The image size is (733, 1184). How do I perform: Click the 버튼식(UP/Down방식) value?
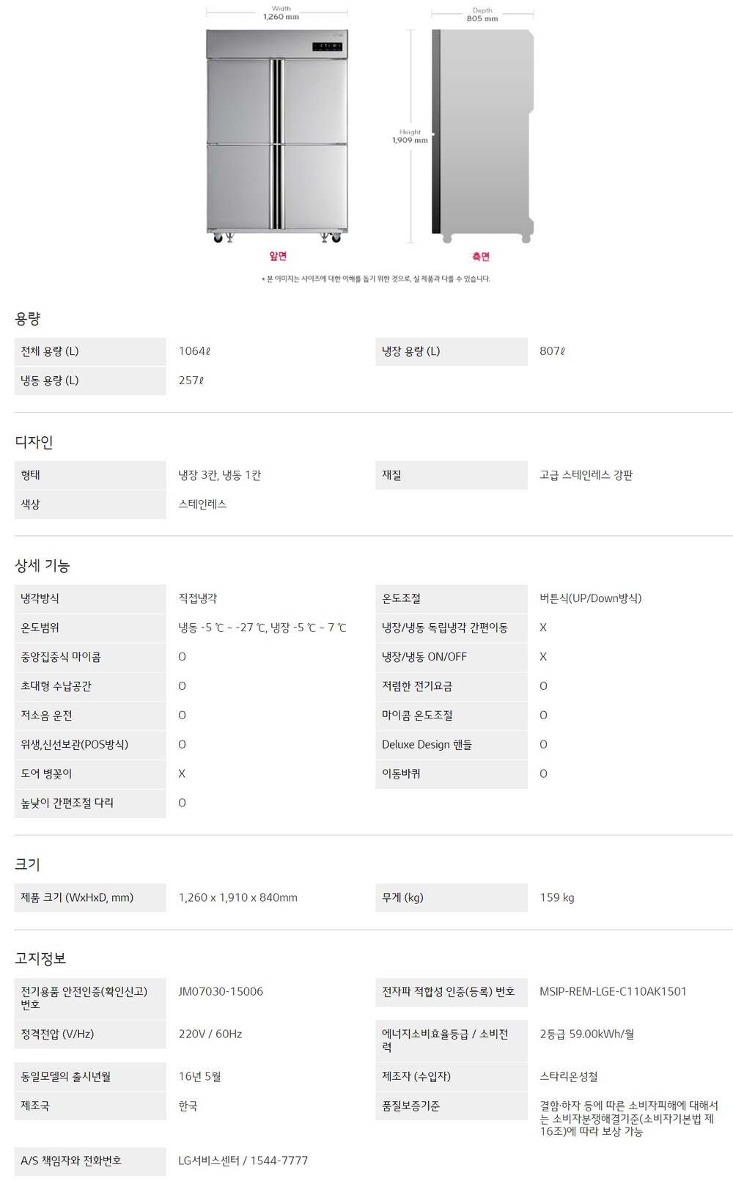(x=590, y=598)
